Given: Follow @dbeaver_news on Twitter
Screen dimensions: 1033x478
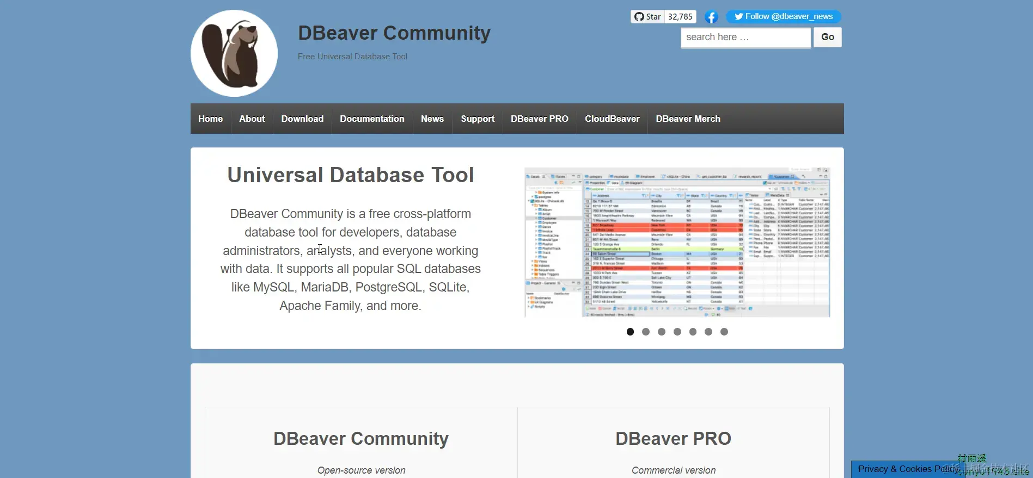Looking at the screenshot, I should (783, 16).
